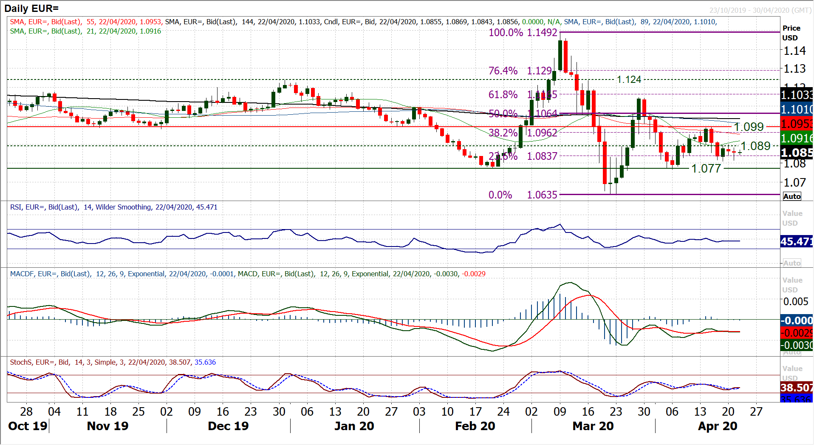
Task: Click the 1.13 price axis value
Action: click(x=794, y=69)
